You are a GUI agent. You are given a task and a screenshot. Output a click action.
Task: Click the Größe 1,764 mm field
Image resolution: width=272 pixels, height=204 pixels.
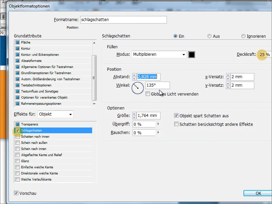tap(149, 116)
